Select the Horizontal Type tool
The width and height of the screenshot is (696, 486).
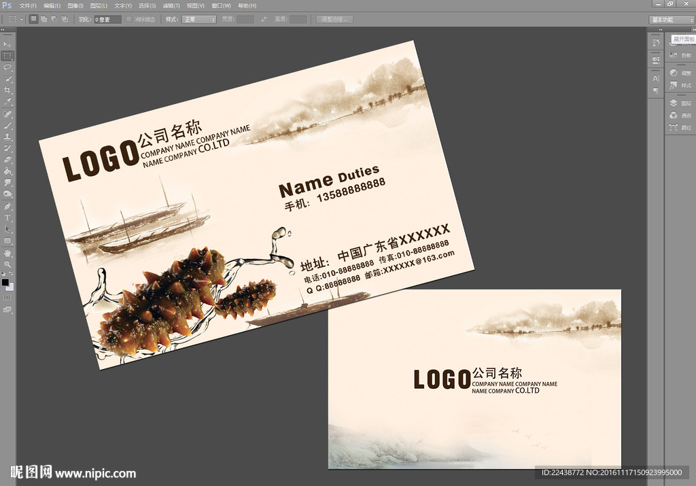7,218
